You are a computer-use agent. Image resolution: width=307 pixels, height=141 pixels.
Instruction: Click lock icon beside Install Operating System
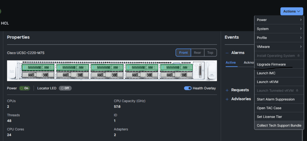coord(298,56)
